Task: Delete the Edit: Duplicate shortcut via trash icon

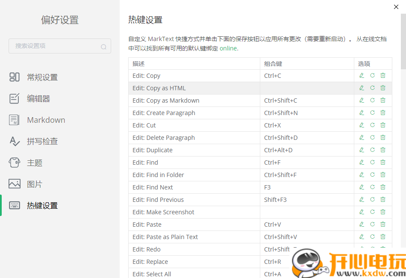Action: tap(383, 150)
